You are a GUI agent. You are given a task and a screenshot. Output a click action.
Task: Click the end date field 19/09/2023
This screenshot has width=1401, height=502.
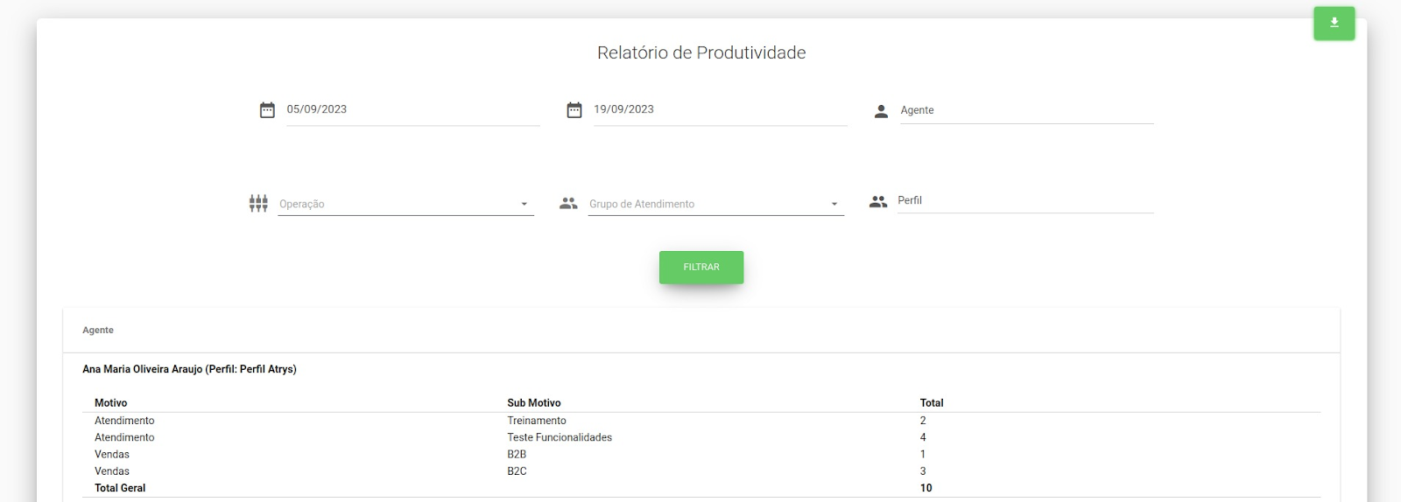click(720, 110)
